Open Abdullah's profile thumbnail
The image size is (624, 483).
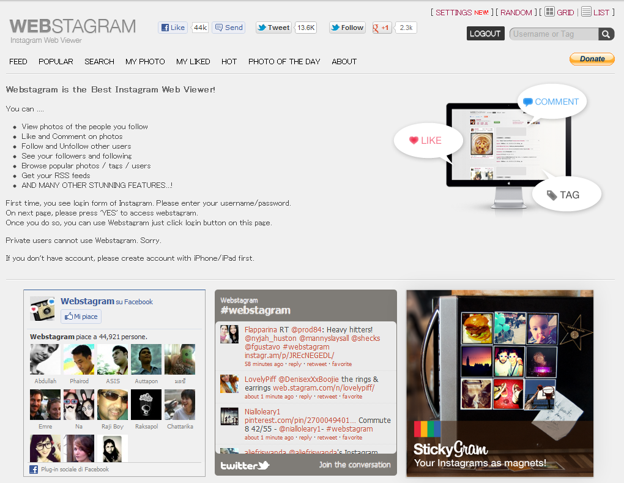(45, 359)
